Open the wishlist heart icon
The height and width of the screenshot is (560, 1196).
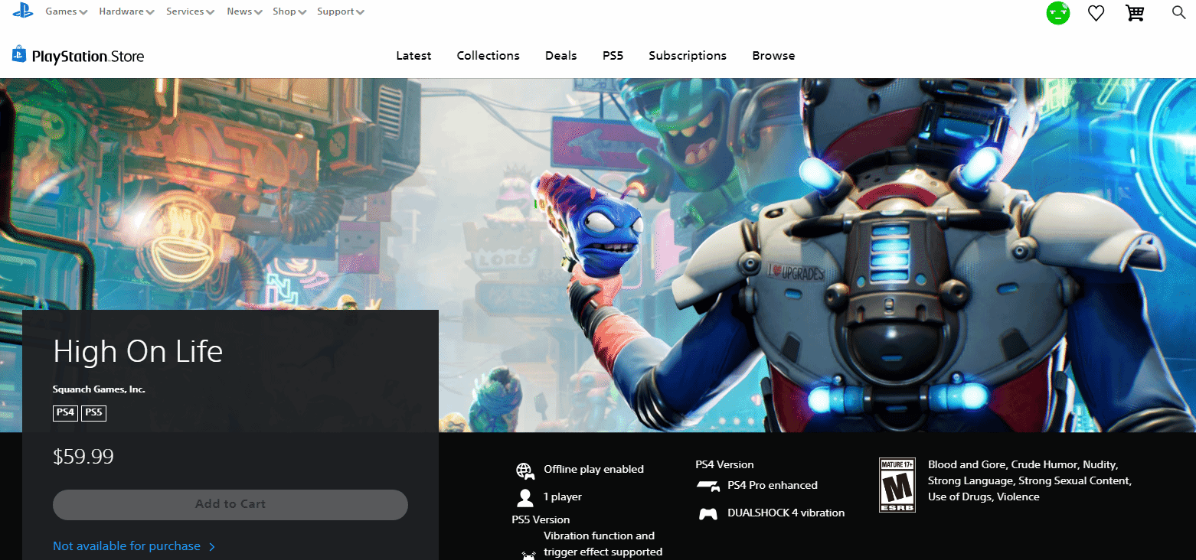click(1096, 13)
